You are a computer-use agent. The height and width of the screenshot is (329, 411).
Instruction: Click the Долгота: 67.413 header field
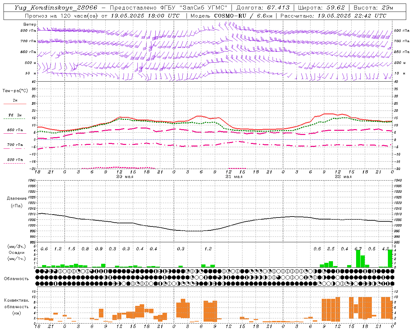pyautogui.click(x=263, y=8)
